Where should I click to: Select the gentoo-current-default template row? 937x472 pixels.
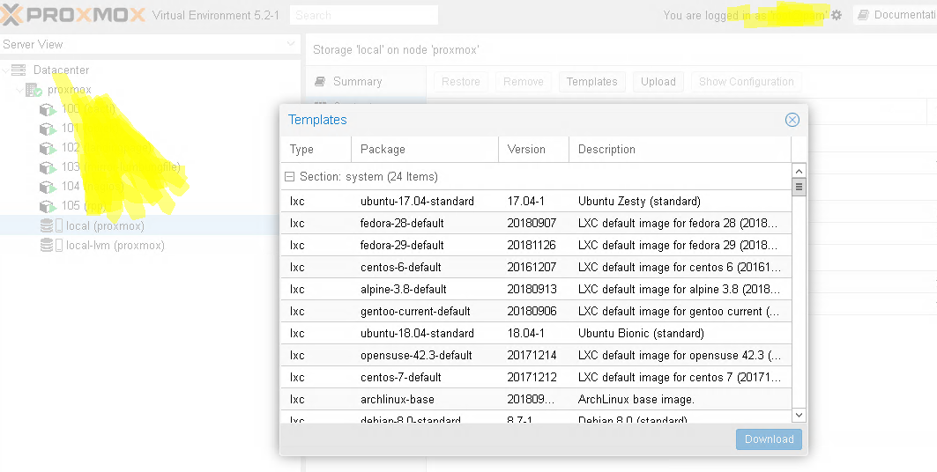(536, 312)
